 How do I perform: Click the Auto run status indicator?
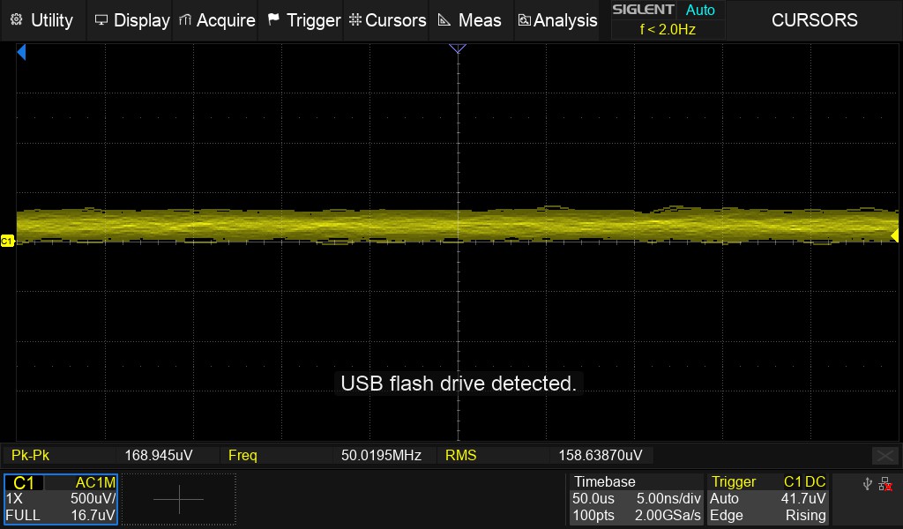tap(700, 11)
